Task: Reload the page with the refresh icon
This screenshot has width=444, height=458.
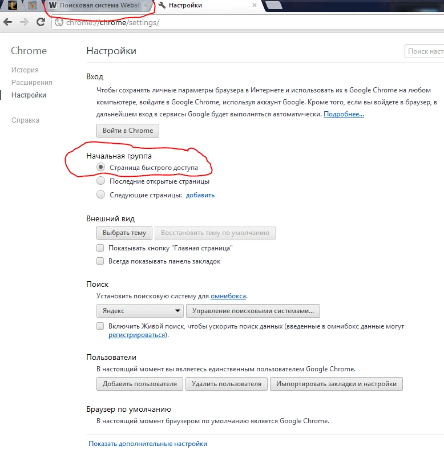Action: click(x=41, y=22)
